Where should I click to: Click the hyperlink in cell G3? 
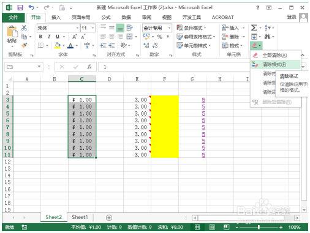[x=203, y=100]
